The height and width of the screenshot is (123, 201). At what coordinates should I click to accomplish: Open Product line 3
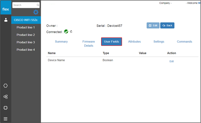tap(26, 42)
